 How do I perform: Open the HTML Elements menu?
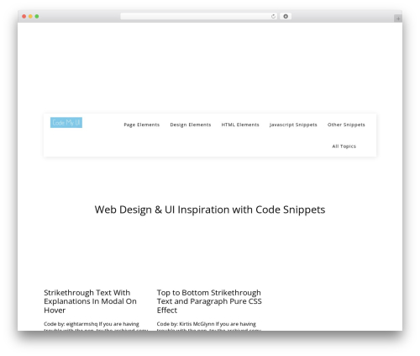click(240, 125)
